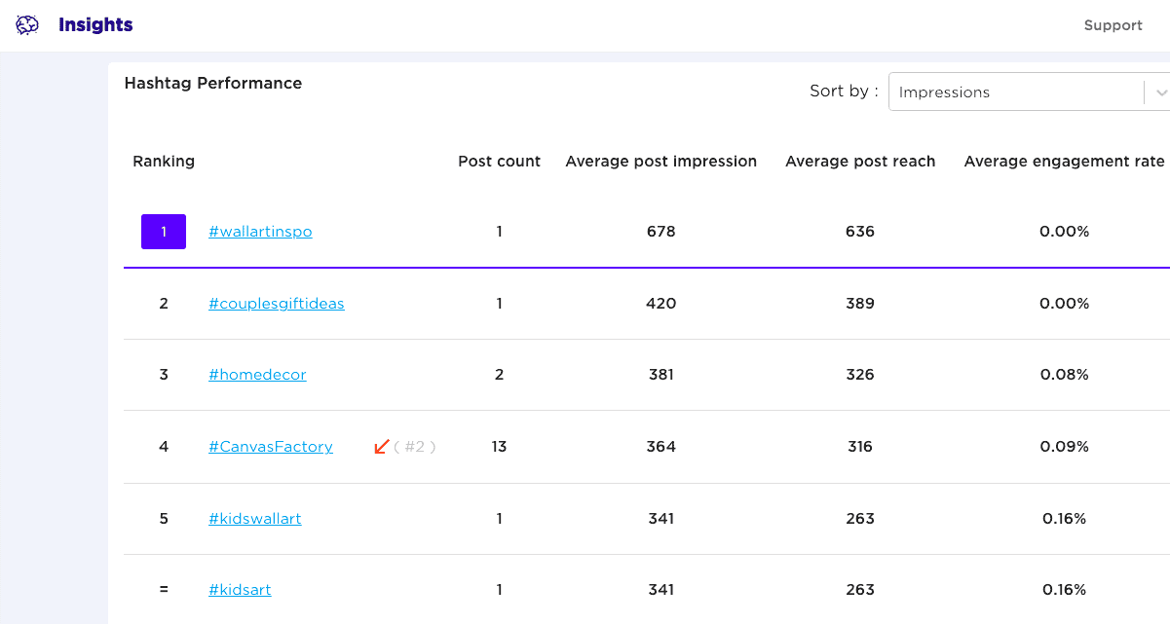Open the Sort by Impressions dropdown
1170x624 pixels.
(1013, 92)
